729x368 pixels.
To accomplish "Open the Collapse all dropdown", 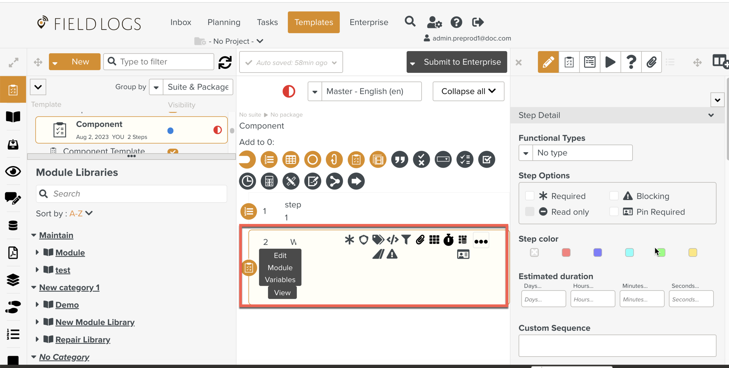I will 468,91.
